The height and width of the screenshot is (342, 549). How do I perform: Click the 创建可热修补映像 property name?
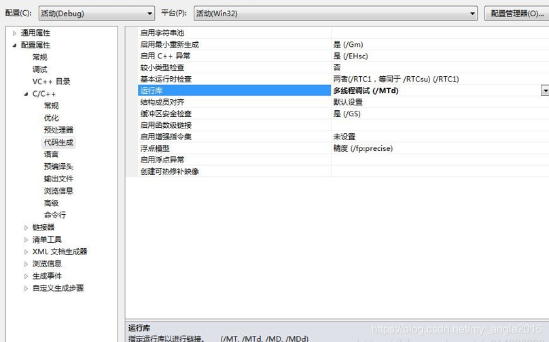(x=169, y=172)
